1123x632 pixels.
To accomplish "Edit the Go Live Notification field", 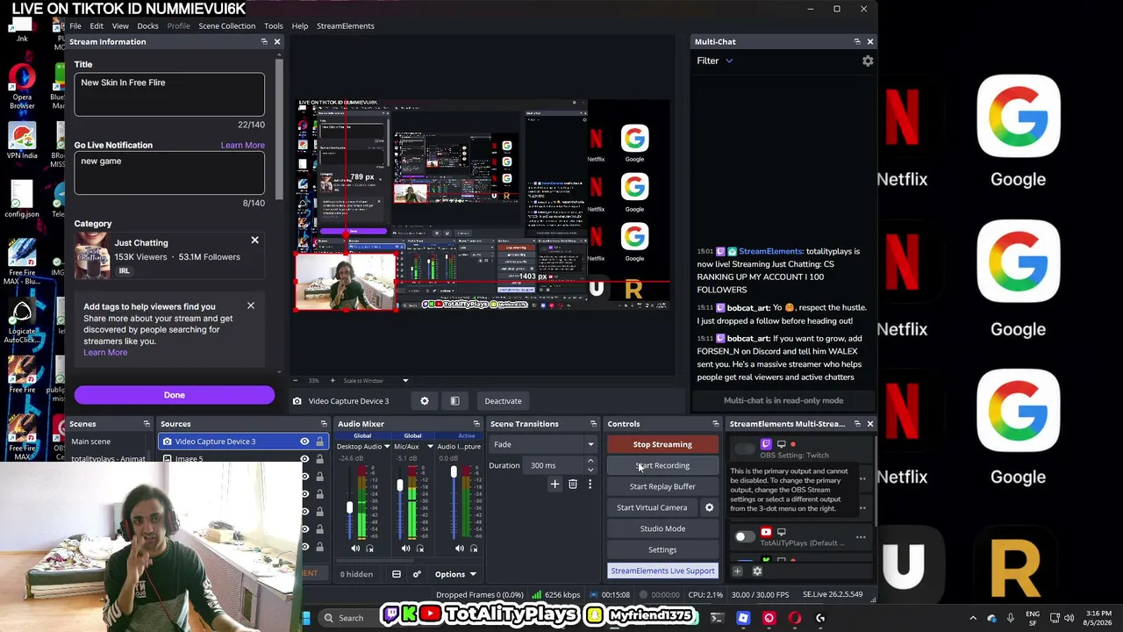I will point(169,173).
